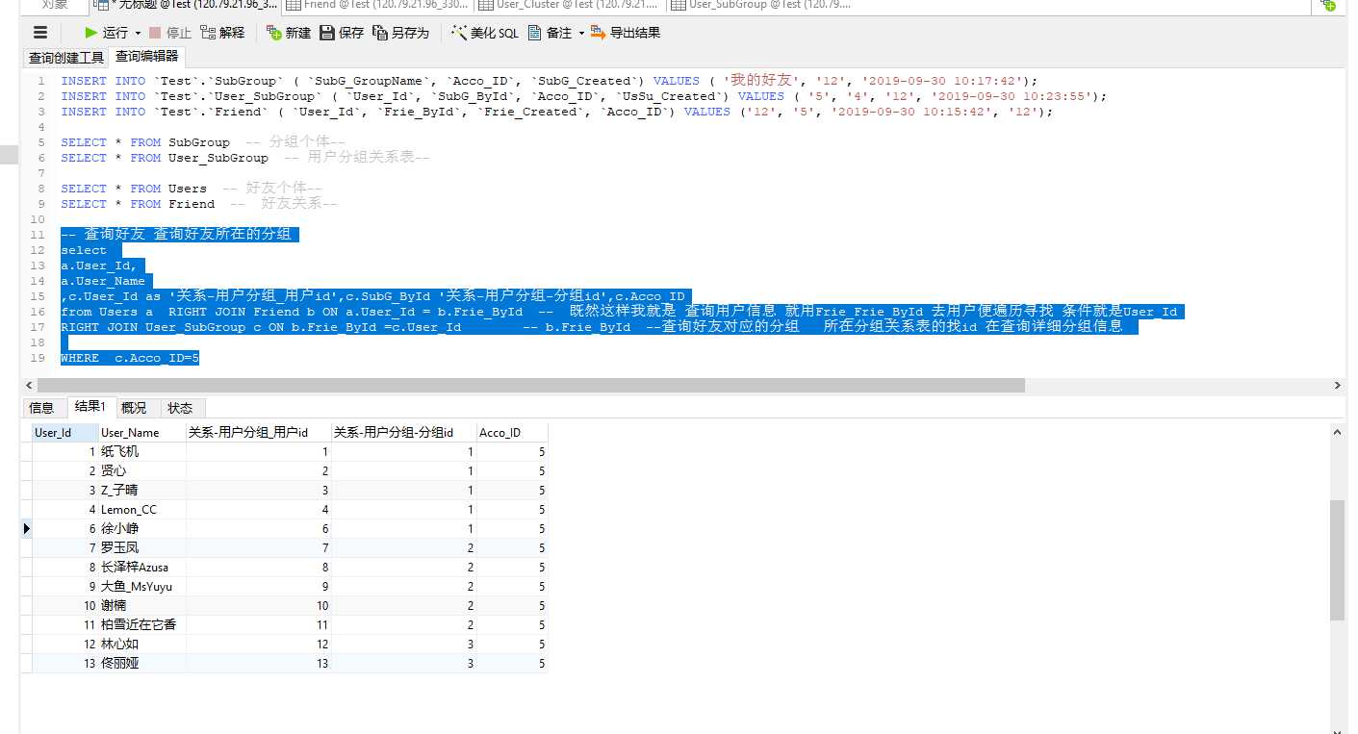This screenshot has height=734, width=1358.
Task: Beautify SQL with 美化 SQL
Action: click(x=485, y=33)
